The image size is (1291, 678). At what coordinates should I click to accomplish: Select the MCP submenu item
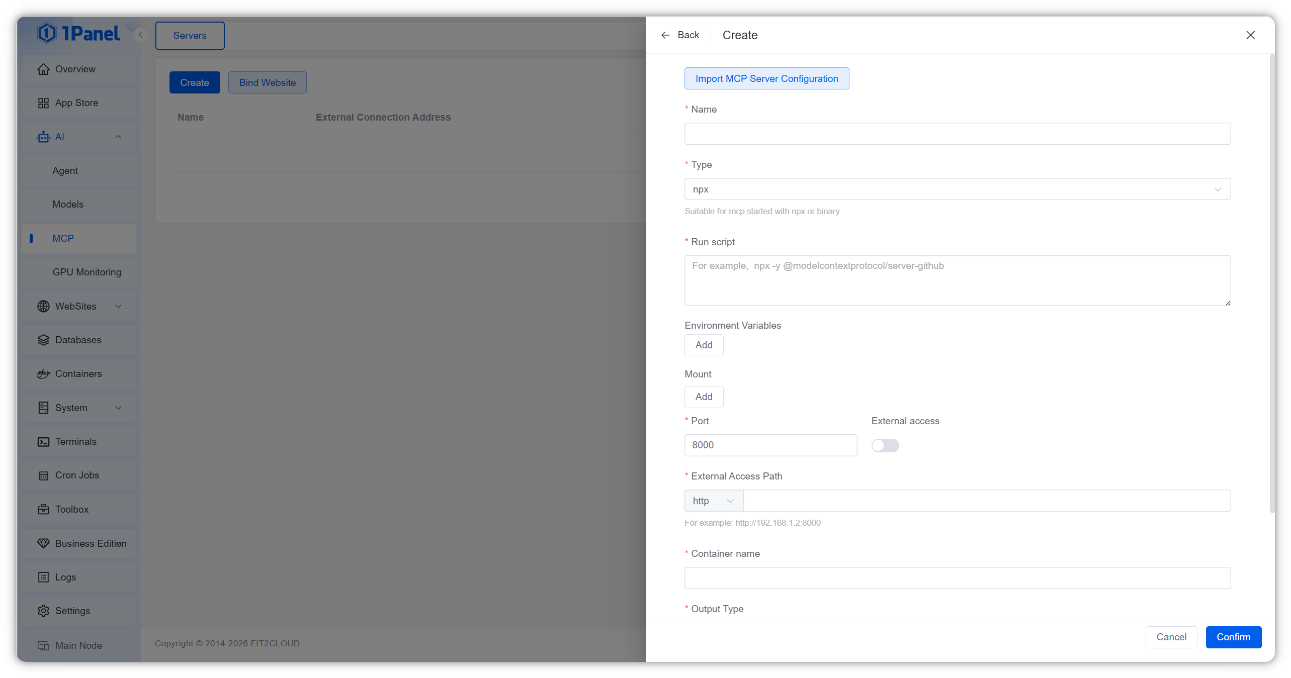pyautogui.click(x=79, y=238)
